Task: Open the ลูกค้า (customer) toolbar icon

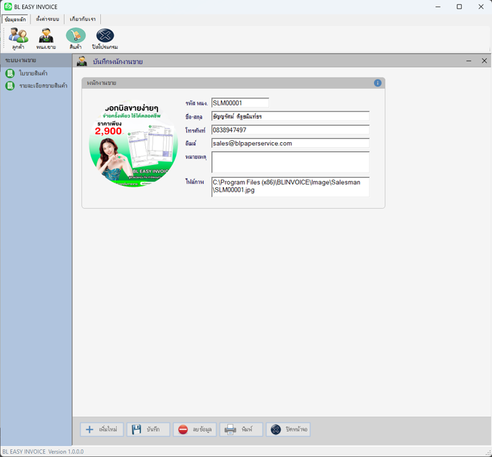Action: (x=18, y=38)
